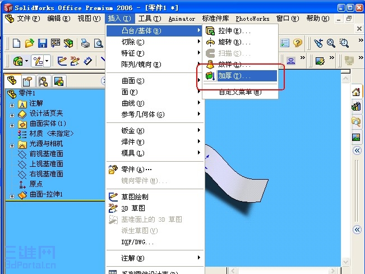365x274 pixels.
Task: Select the 上视基准面 plane in tree
Action: pos(46,164)
